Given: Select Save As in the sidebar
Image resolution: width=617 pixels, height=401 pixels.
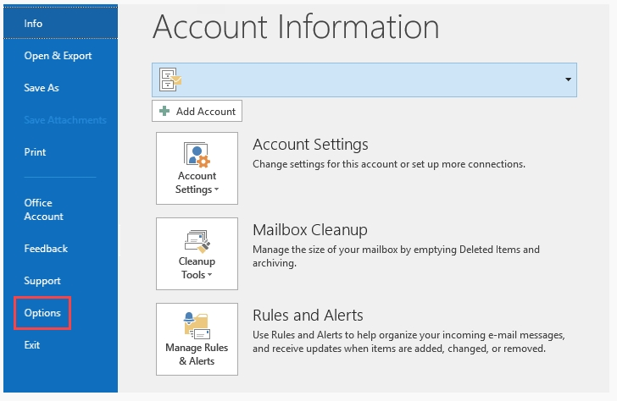Looking at the screenshot, I should pos(42,88).
